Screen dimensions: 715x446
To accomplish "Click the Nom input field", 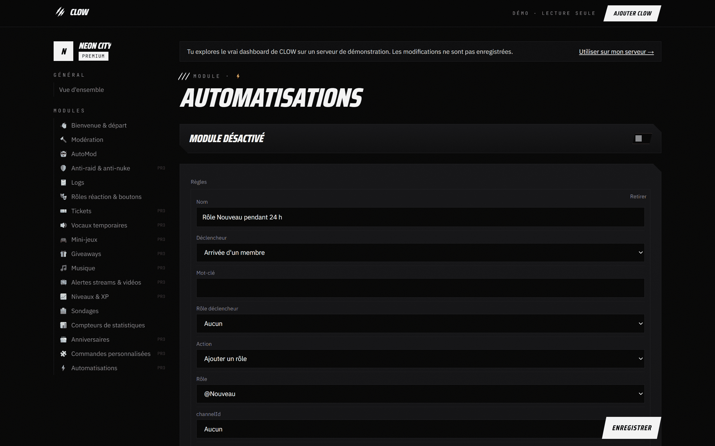I will click(x=420, y=217).
